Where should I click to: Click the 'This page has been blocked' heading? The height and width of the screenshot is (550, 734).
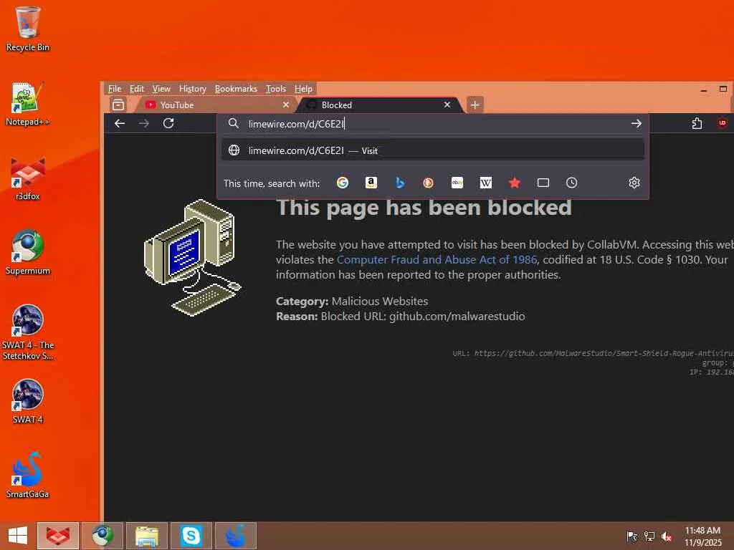click(424, 207)
